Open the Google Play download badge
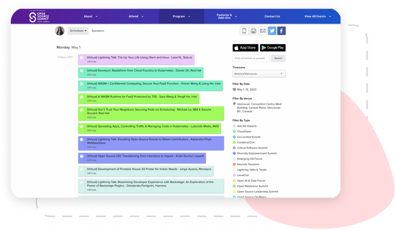 273,48
